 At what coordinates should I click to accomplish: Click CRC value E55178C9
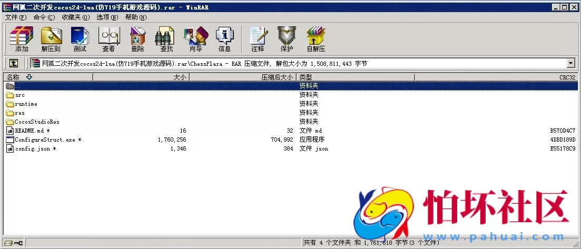click(563, 148)
